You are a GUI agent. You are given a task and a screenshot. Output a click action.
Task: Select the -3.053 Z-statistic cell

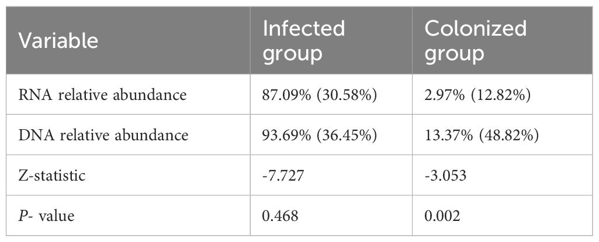coord(445,175)
